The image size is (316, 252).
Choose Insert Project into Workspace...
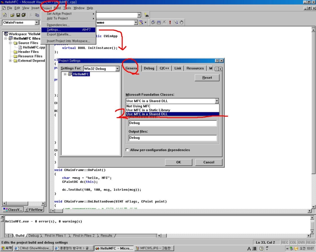point(69,41)
